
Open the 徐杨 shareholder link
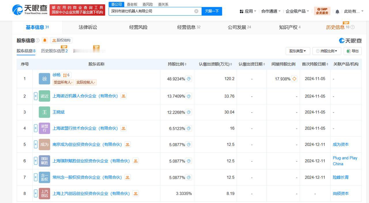click(x=57, y=75)
